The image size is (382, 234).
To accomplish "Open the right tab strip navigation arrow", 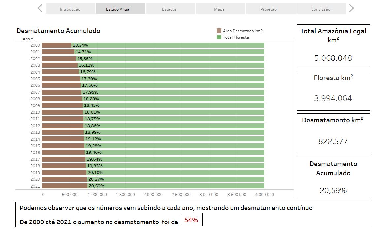I will (x=351, y=8).
